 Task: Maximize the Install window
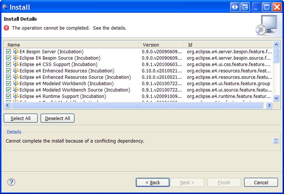(x=267, y=7)
